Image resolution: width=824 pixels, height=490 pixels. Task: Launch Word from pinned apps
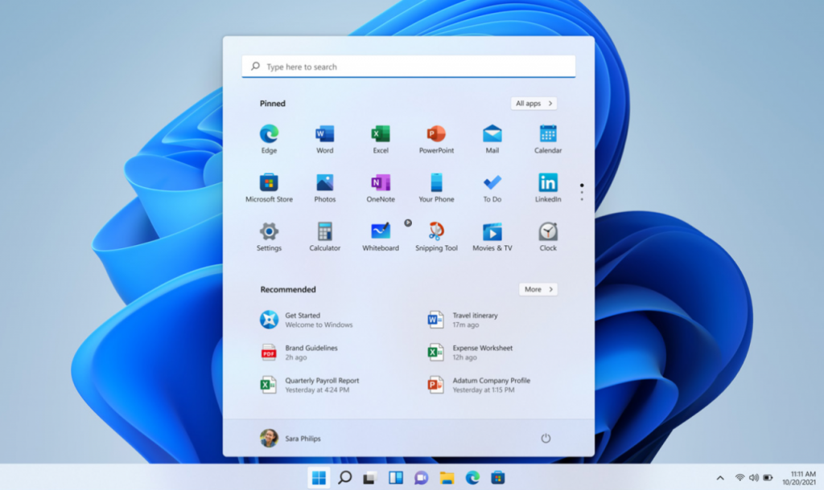pos(325,139)
